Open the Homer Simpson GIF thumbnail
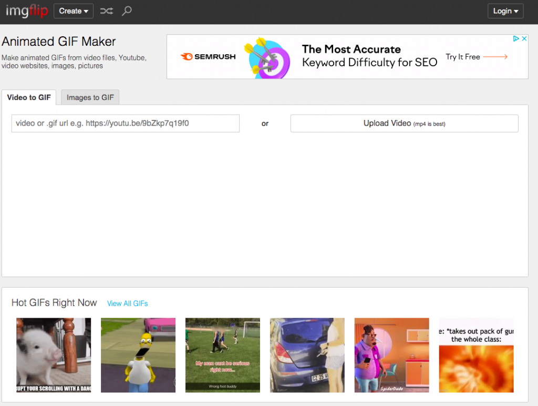The height and width of the screenshot is (406, 538). [138, 355]
